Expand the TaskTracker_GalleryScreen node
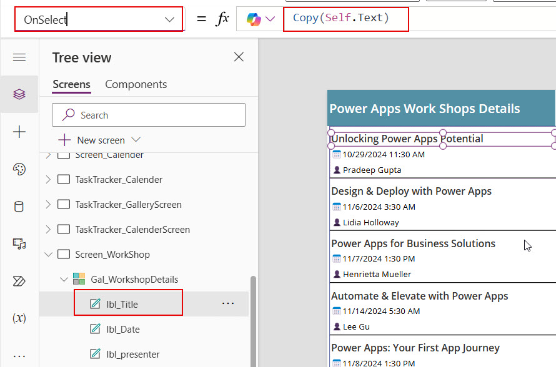This screenshot has width=556, height=367. (48, 204)
